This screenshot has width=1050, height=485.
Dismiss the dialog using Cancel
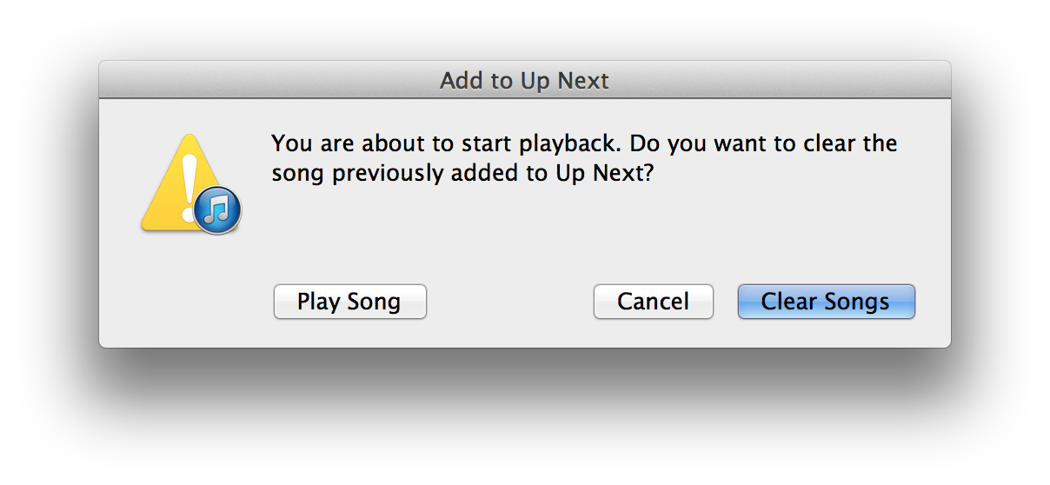coord(653,302)
